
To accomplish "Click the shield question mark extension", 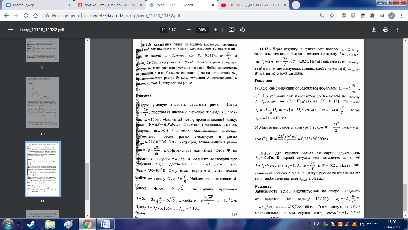I will 354,16.
